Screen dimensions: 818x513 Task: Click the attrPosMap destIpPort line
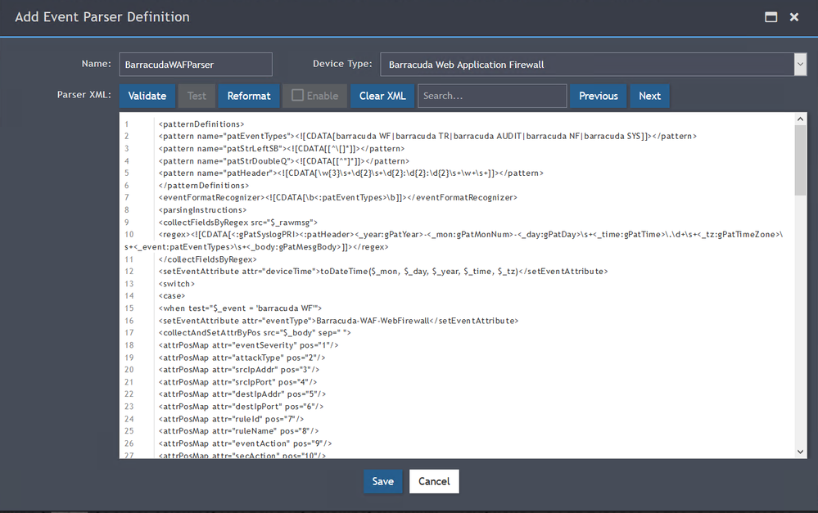[241, 407]
